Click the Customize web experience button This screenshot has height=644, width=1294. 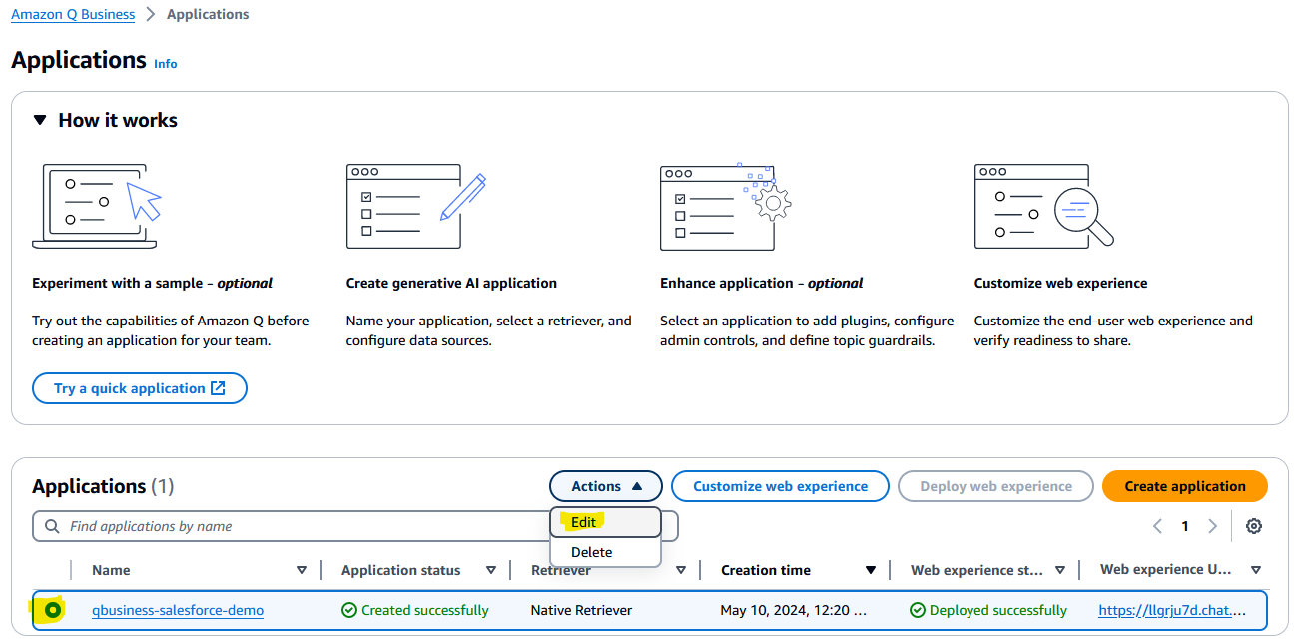click(780, 486)
